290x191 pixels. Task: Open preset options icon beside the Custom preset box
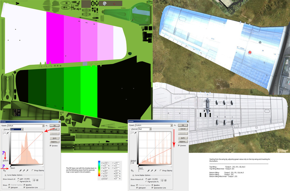pos(175,125)
